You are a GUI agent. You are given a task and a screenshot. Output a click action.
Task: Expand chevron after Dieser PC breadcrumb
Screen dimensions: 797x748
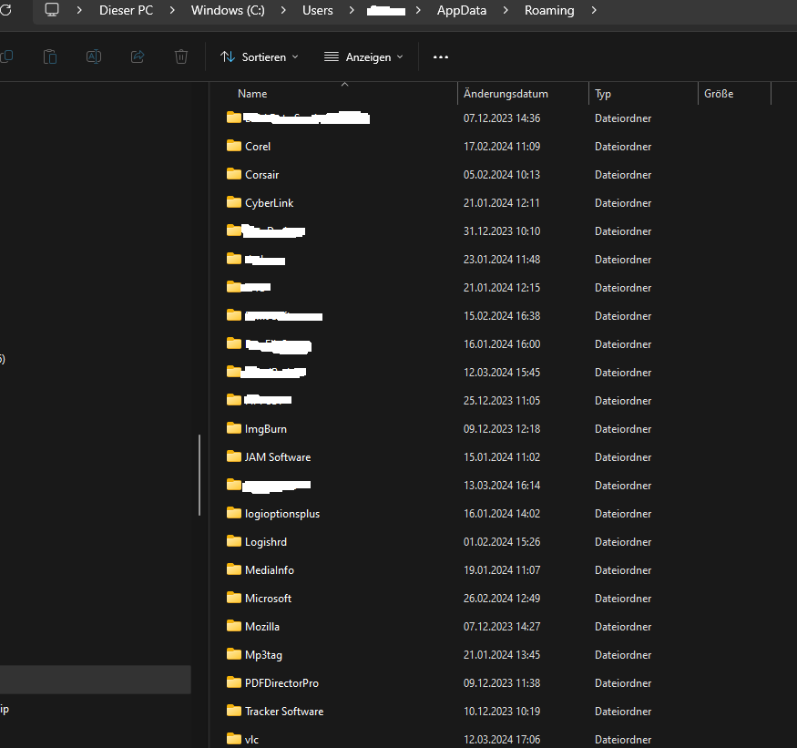click(172, 10)
